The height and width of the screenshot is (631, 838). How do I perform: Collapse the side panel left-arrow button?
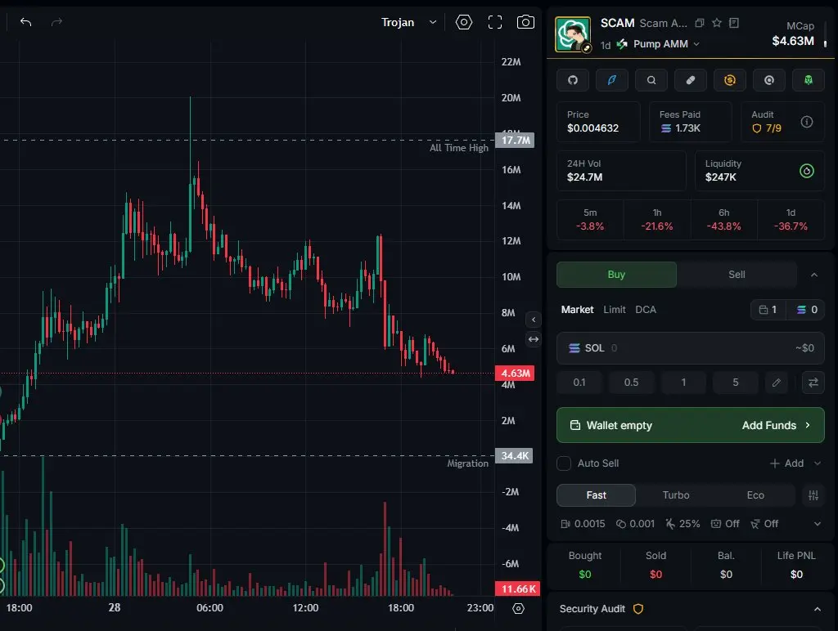pyautogui.click(x=534, y=320)
